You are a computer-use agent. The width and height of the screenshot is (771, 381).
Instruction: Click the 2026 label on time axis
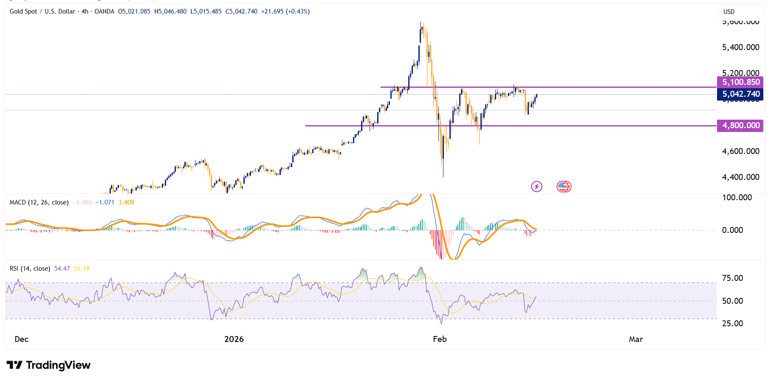coord(234,339)
